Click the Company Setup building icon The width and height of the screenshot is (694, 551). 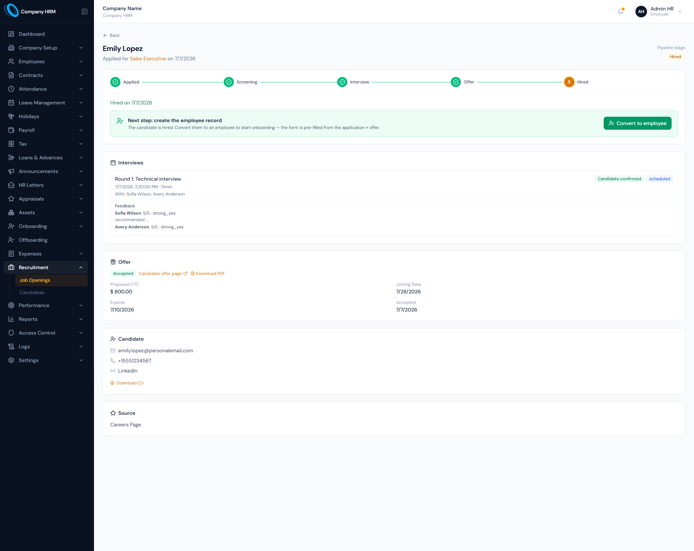[11, 48]
